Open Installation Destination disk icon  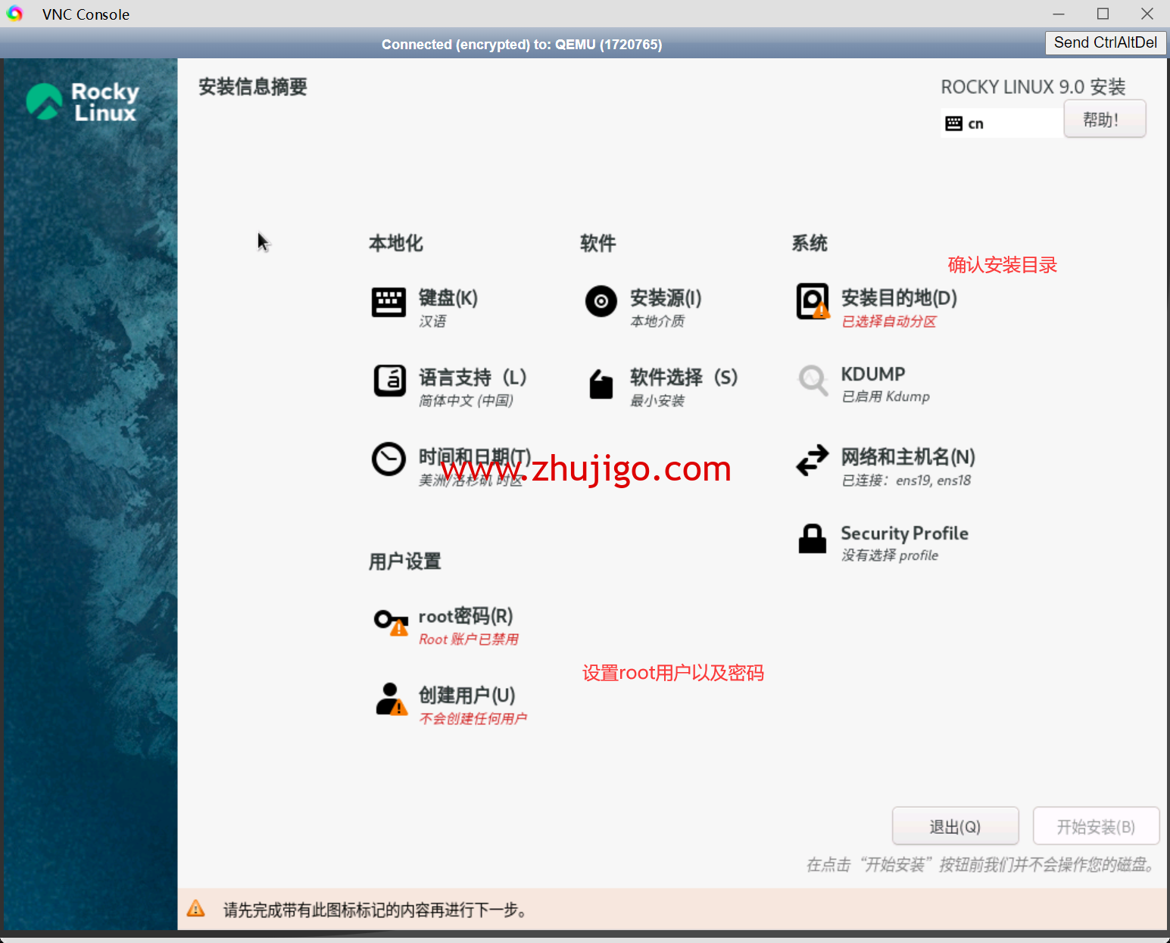pos(813,301)
